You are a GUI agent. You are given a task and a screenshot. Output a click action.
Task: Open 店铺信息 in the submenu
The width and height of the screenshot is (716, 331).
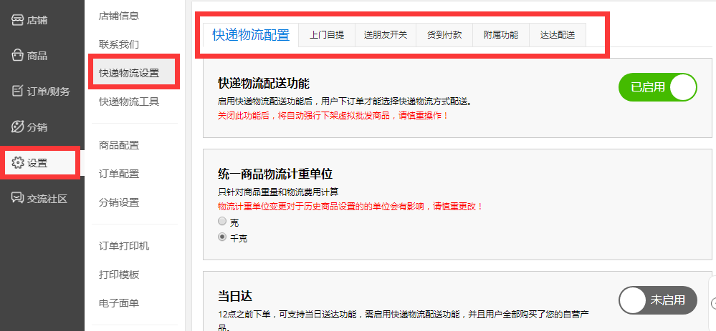[119, 16]
